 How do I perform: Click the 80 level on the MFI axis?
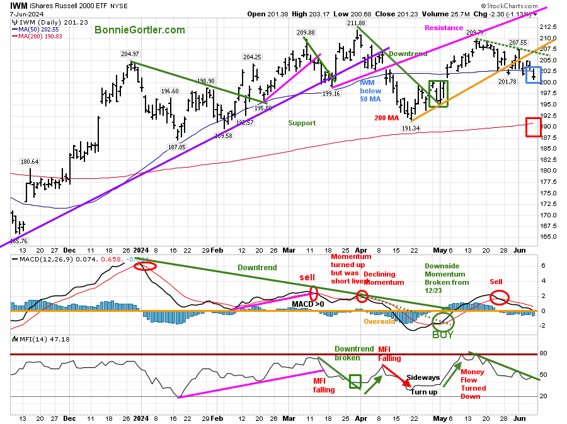point(543,353)
